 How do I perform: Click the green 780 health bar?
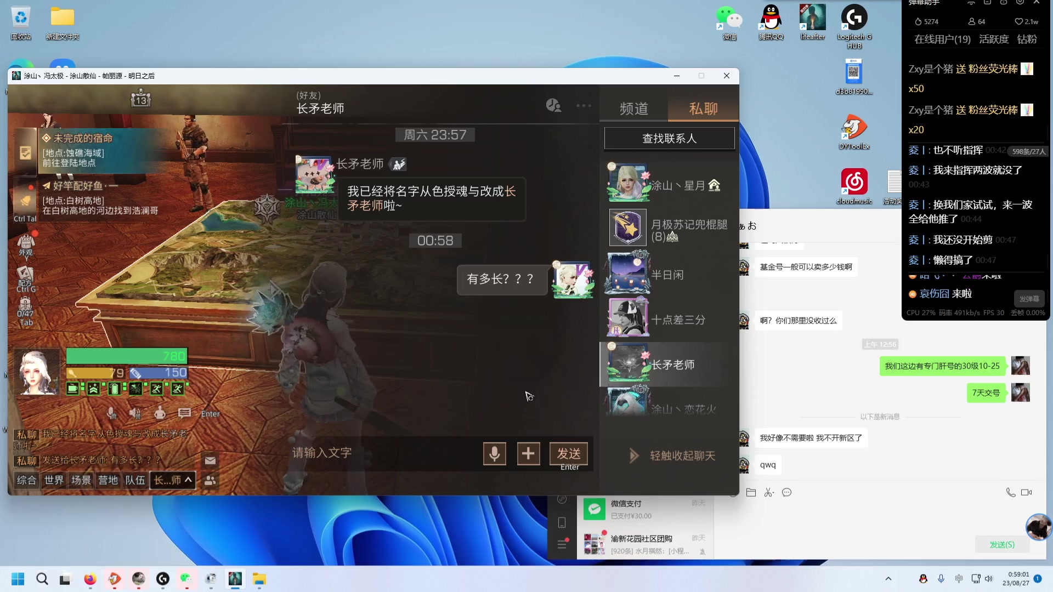tap(126, 356)
